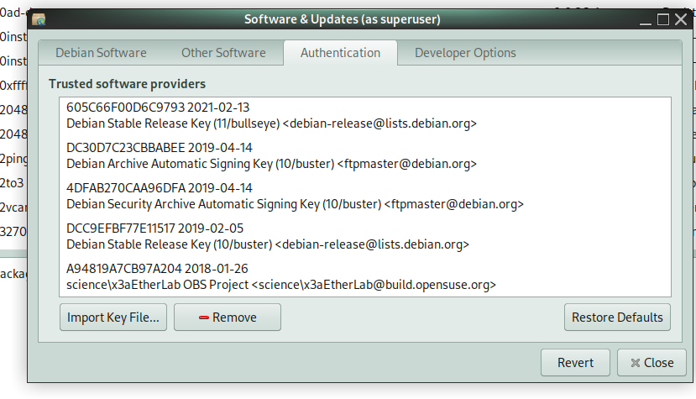Select key ID DC30D7C23CBBABEE line
The height and width of the screenshot is (399, 696).
pos(160,148)
